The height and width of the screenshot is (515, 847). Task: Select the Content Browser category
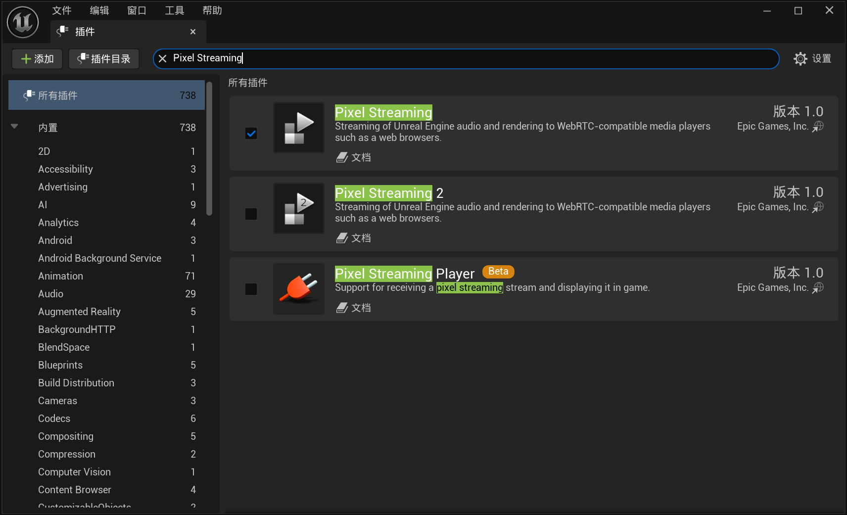pyautogui.click(x=107, y=490)
